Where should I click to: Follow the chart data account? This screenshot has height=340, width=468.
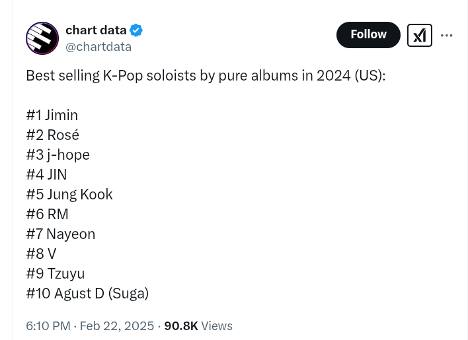click(x=368, y=35)
